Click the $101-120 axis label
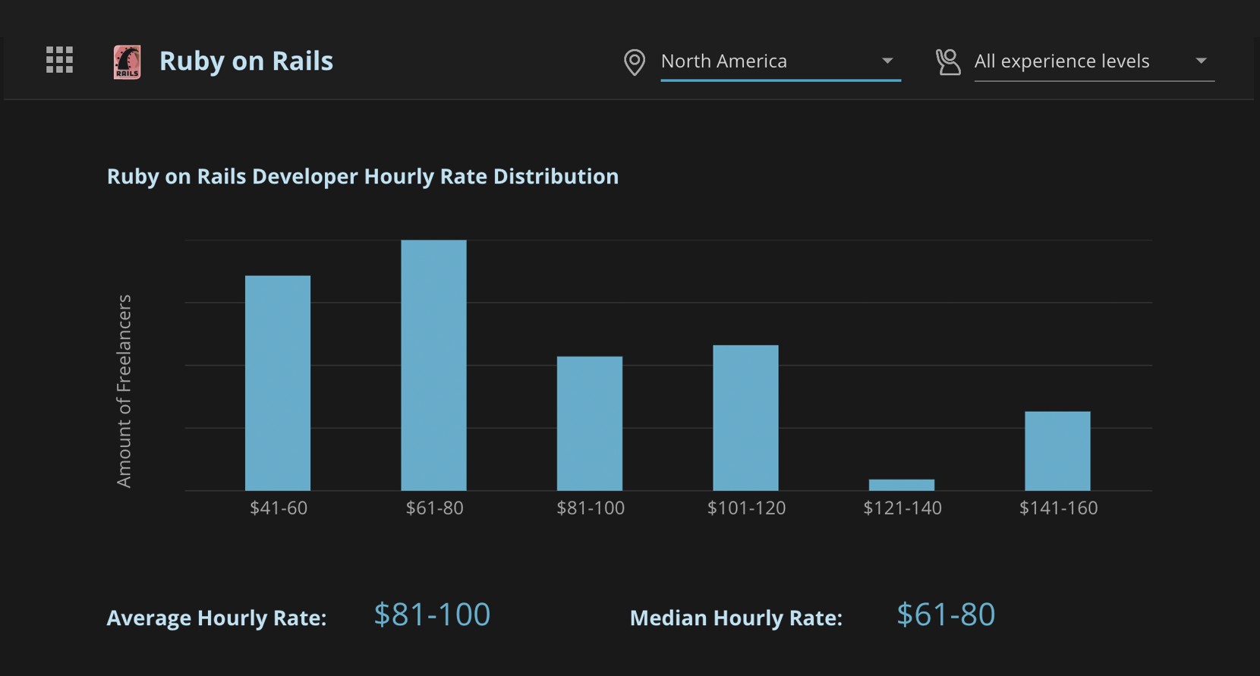The image size is (1260, 676). [x=746, y=508]
